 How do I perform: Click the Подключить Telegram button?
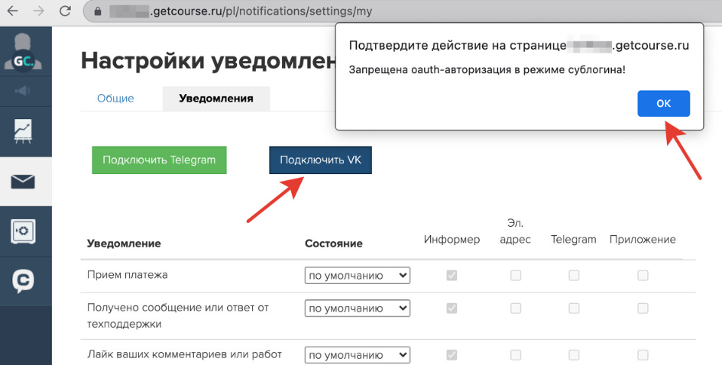160,160
